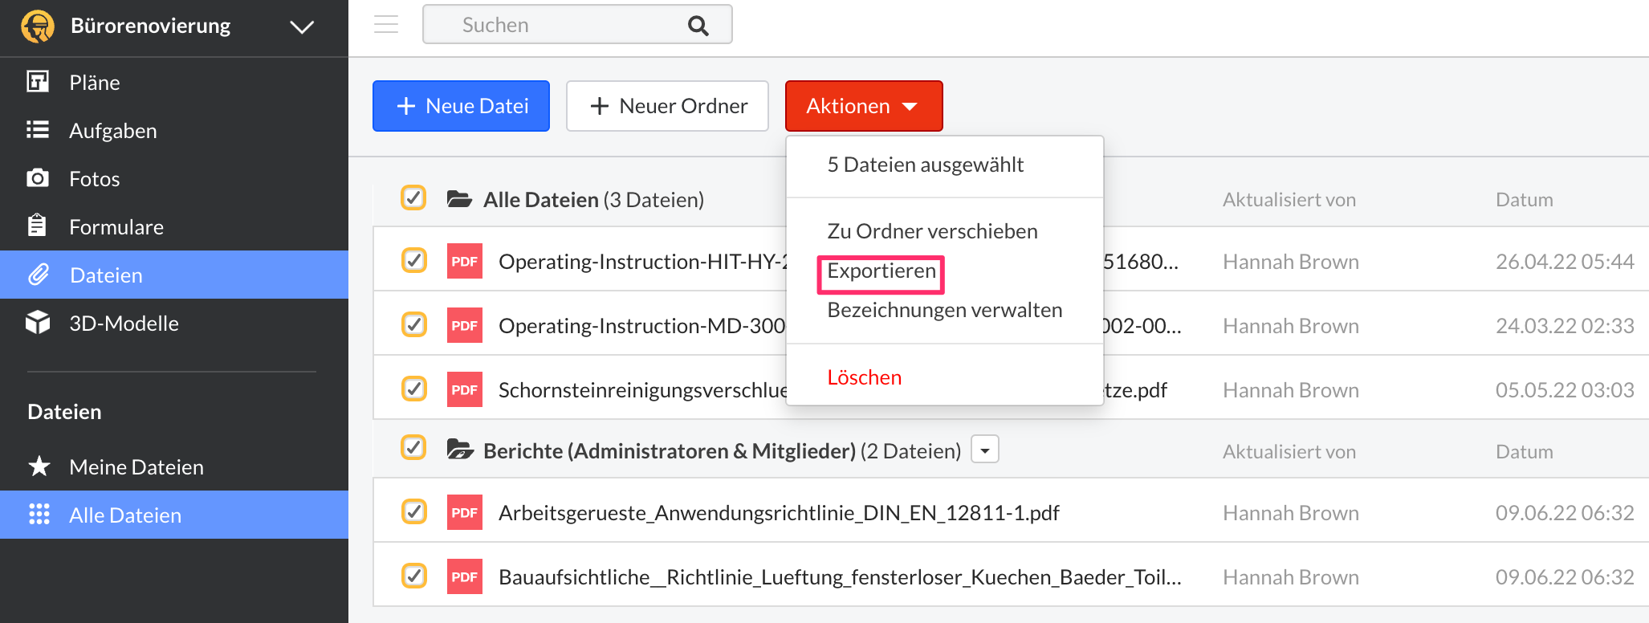This screenshot has width=1649, height=623.
Task: Click the Aufgaben list icon
Action: pyautogui.click(x=38, y=130)
